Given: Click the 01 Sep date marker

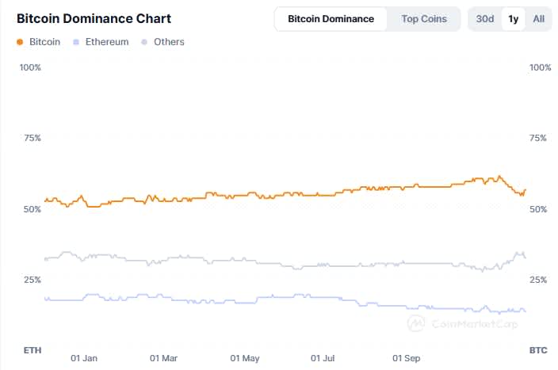Looking at the screenshot, I should tap(407, 358).
